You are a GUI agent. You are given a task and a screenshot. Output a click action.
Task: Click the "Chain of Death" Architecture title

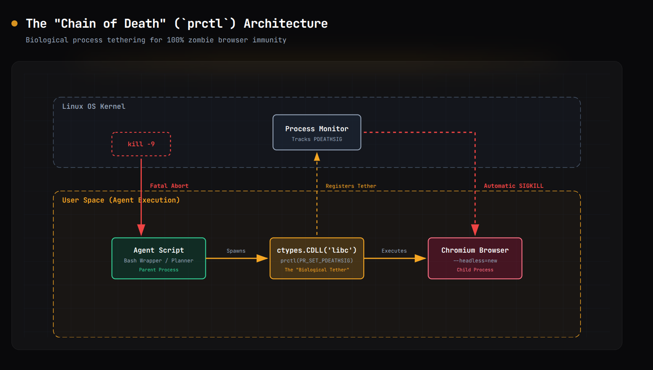[x=177, y=24]
